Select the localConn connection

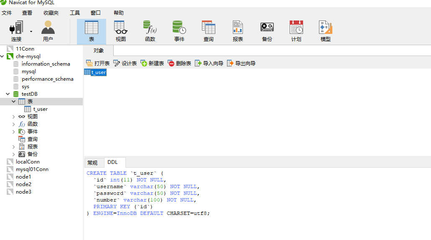click(28, 162)
